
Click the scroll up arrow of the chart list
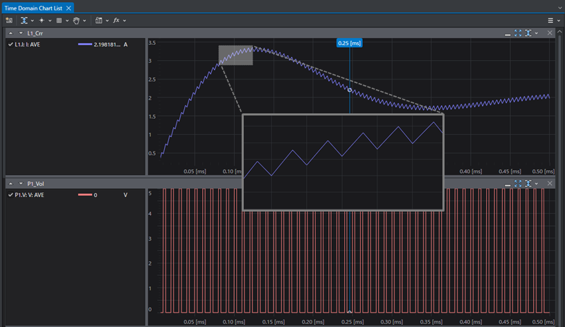(x=559, y=32)
